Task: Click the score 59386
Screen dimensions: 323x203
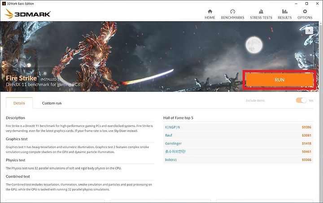Action: point(306,127)
